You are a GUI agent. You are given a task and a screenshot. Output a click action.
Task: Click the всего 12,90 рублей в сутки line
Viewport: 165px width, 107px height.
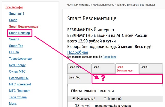[x=92, y=41]
